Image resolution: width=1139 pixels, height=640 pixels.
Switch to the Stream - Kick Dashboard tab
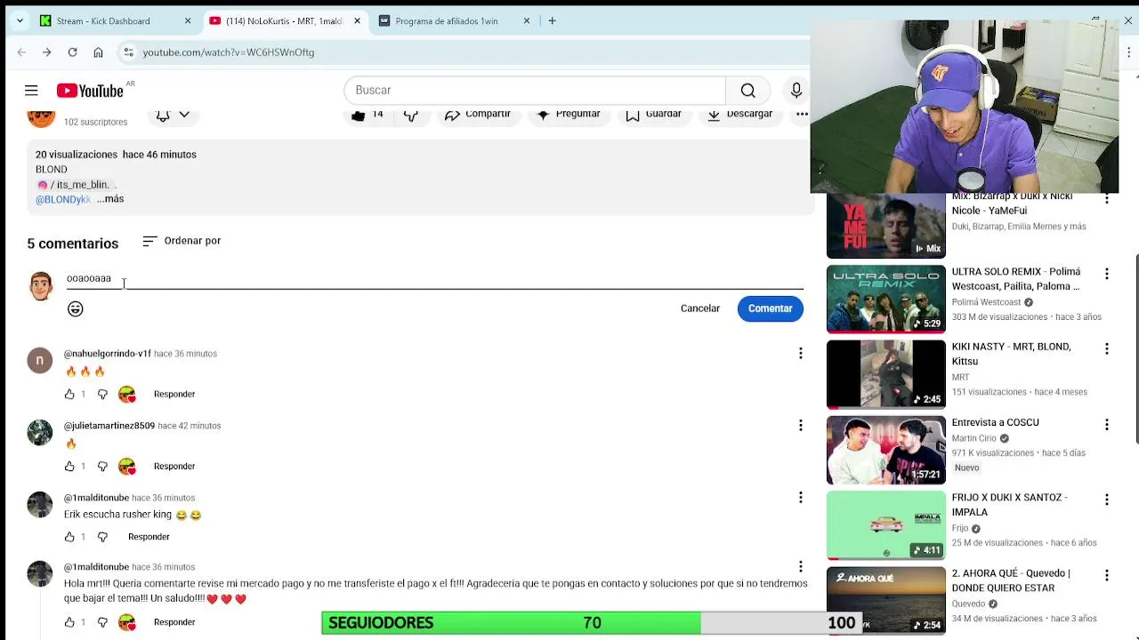click(103, 20)
